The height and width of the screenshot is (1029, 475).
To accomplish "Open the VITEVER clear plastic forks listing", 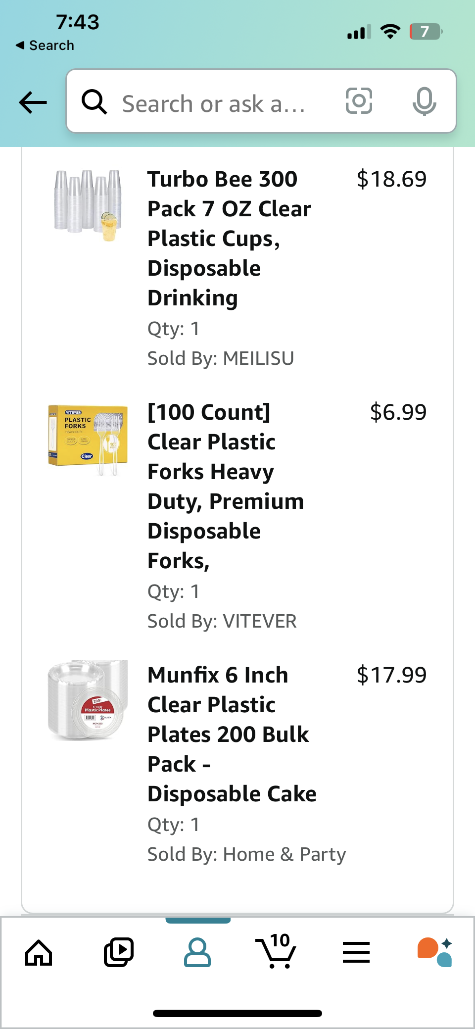I will (226, 486).
